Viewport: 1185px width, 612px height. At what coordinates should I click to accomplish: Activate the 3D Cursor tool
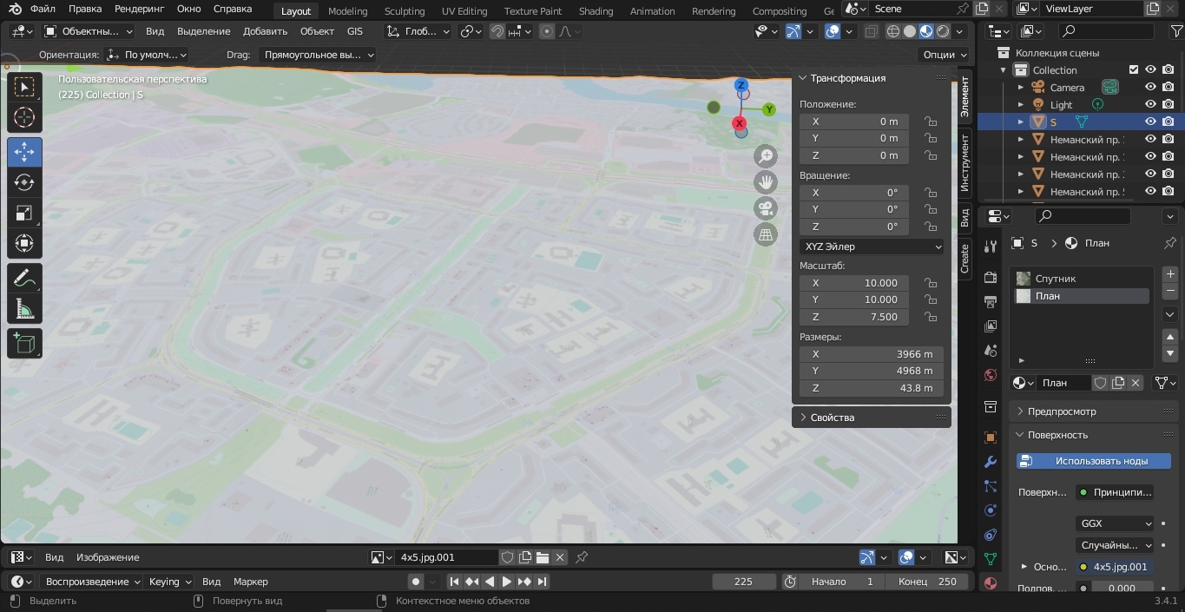24,118
